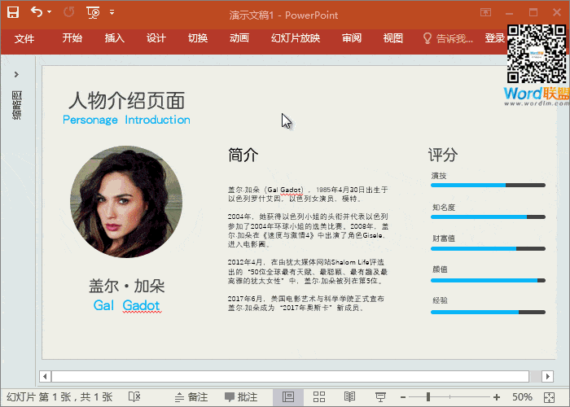Open the 动画 (Animations) ribbon tab
570x407 pixels.
[239, 38]
